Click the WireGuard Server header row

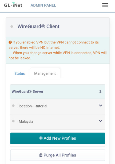(58, 92)
